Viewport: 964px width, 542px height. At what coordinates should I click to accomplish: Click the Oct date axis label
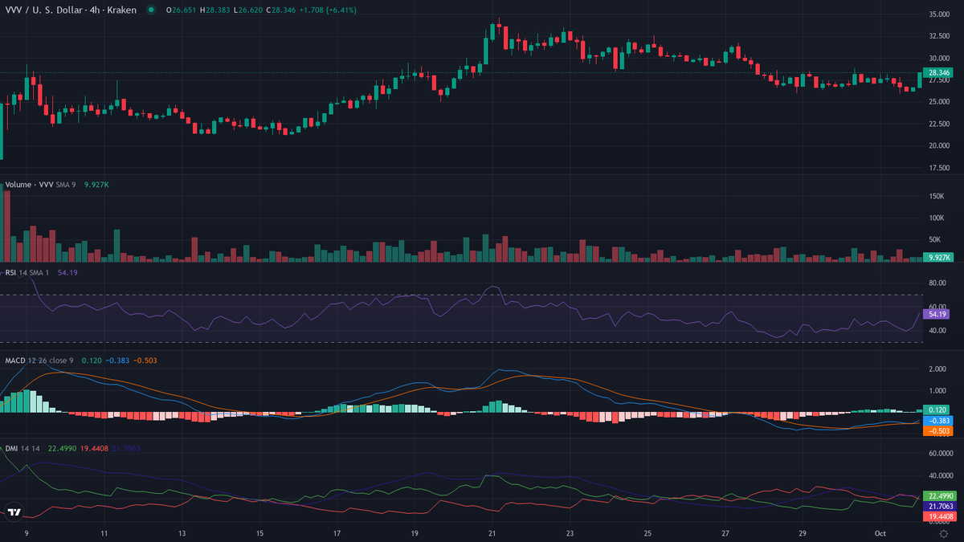[x=880, y=533]
